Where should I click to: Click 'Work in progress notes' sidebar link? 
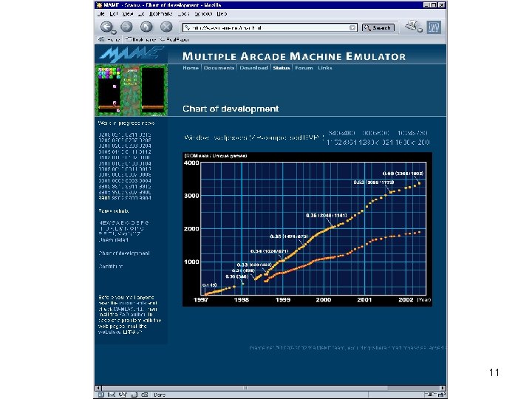point(126,123)
